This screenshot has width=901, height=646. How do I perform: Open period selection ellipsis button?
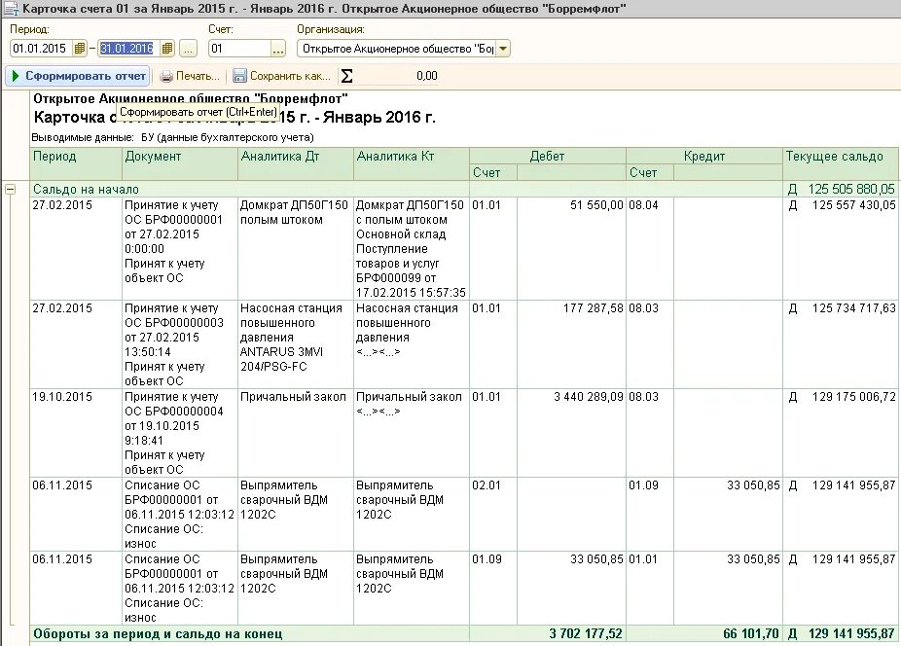pos(189,49)
